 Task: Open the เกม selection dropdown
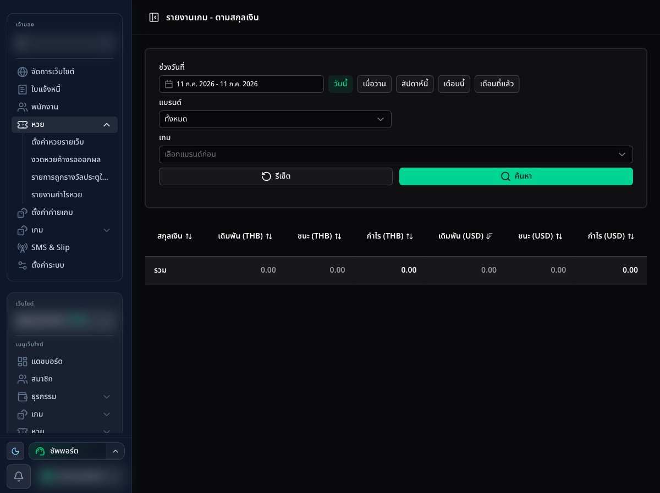(x=396, y=154)
